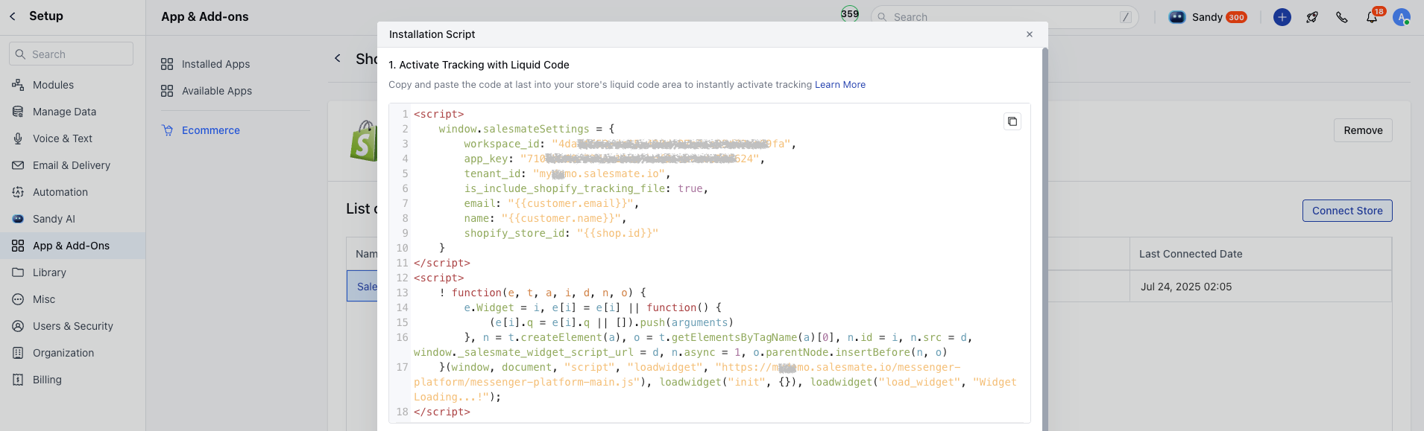
Task: Click the Setup search field
Action: [72, 54]
